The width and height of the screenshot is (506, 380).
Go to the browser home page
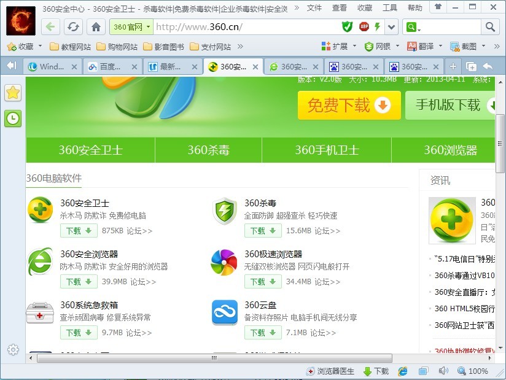(x=96, y=27)
